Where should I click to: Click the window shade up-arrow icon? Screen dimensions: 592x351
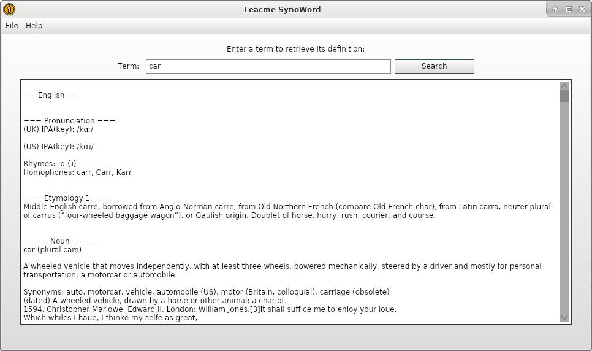coord(555,9)
